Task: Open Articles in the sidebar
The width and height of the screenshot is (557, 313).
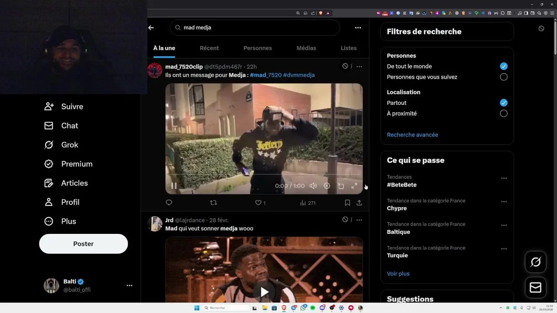Action: coord(66,183)
